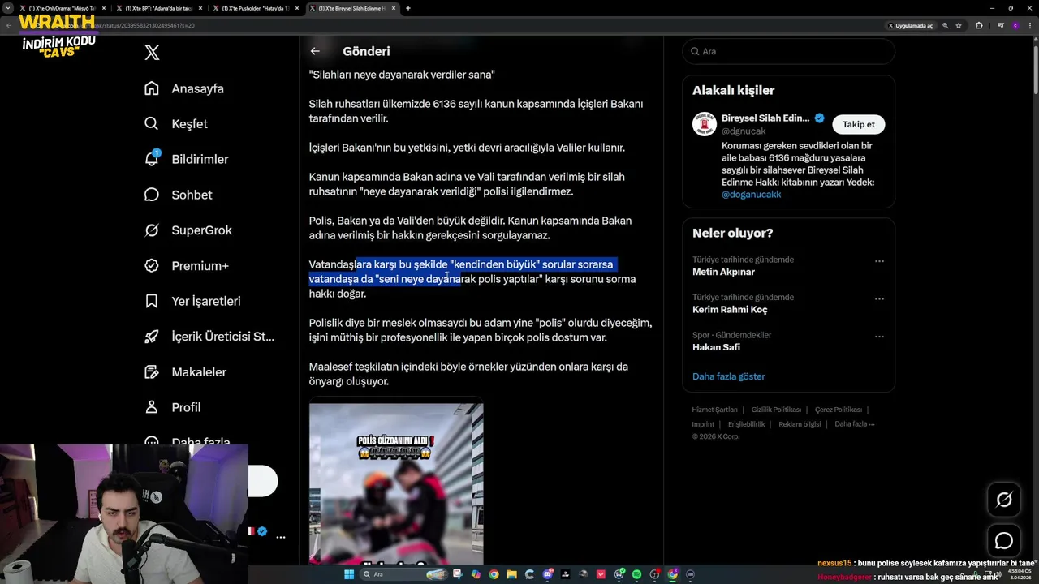Click the Keşfet magnifier icon

coord(152,124)
